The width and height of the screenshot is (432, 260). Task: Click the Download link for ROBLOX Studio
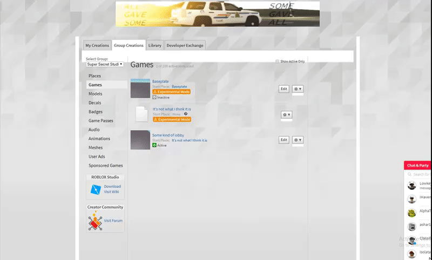click(x=112, y=186)
